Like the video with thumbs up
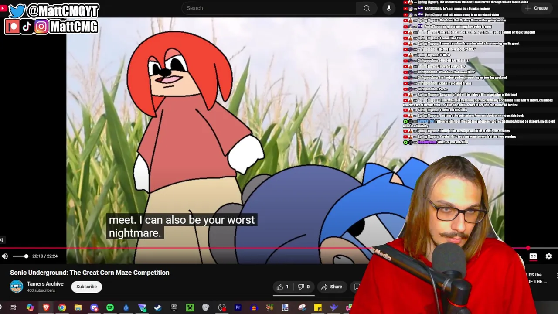 tap(282, 287)
